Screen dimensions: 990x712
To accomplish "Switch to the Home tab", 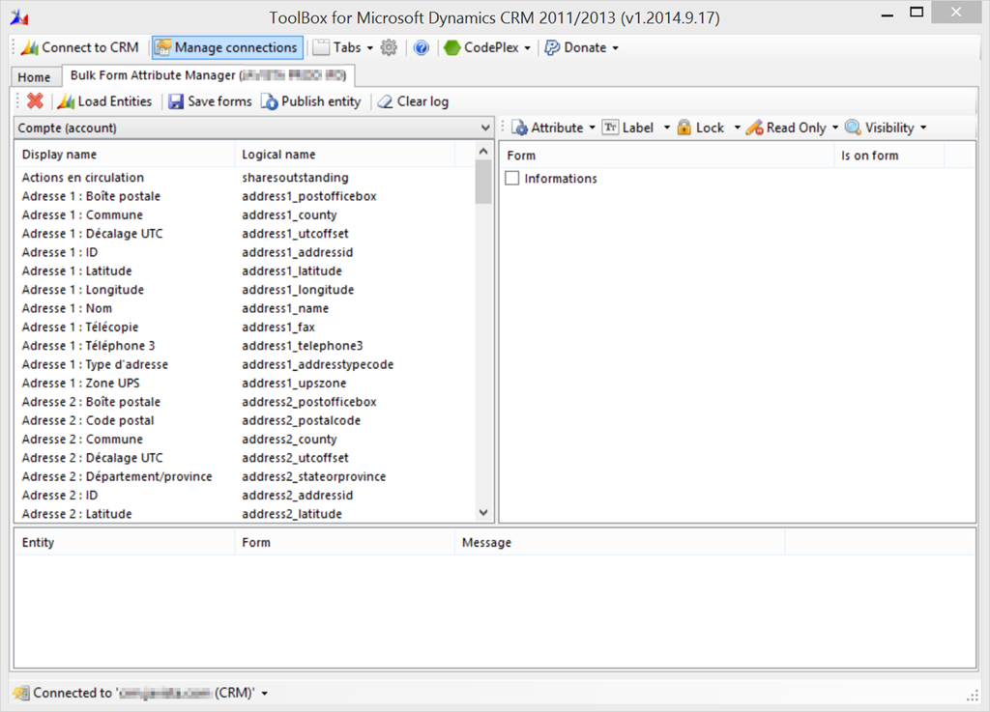I will pyautogui.click(x=34, y=77).
